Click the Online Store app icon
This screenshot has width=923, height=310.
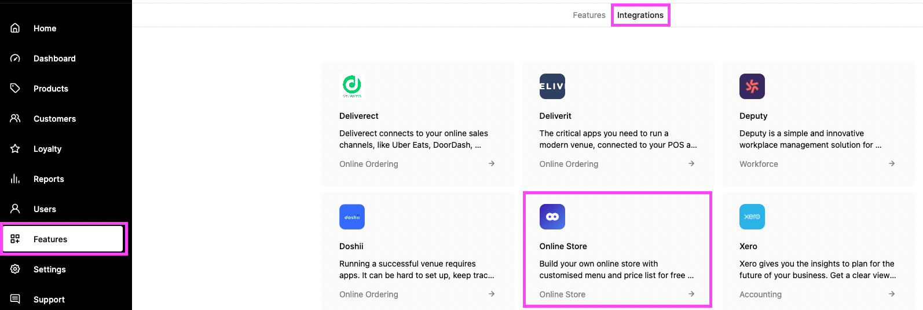coord(552,217)
